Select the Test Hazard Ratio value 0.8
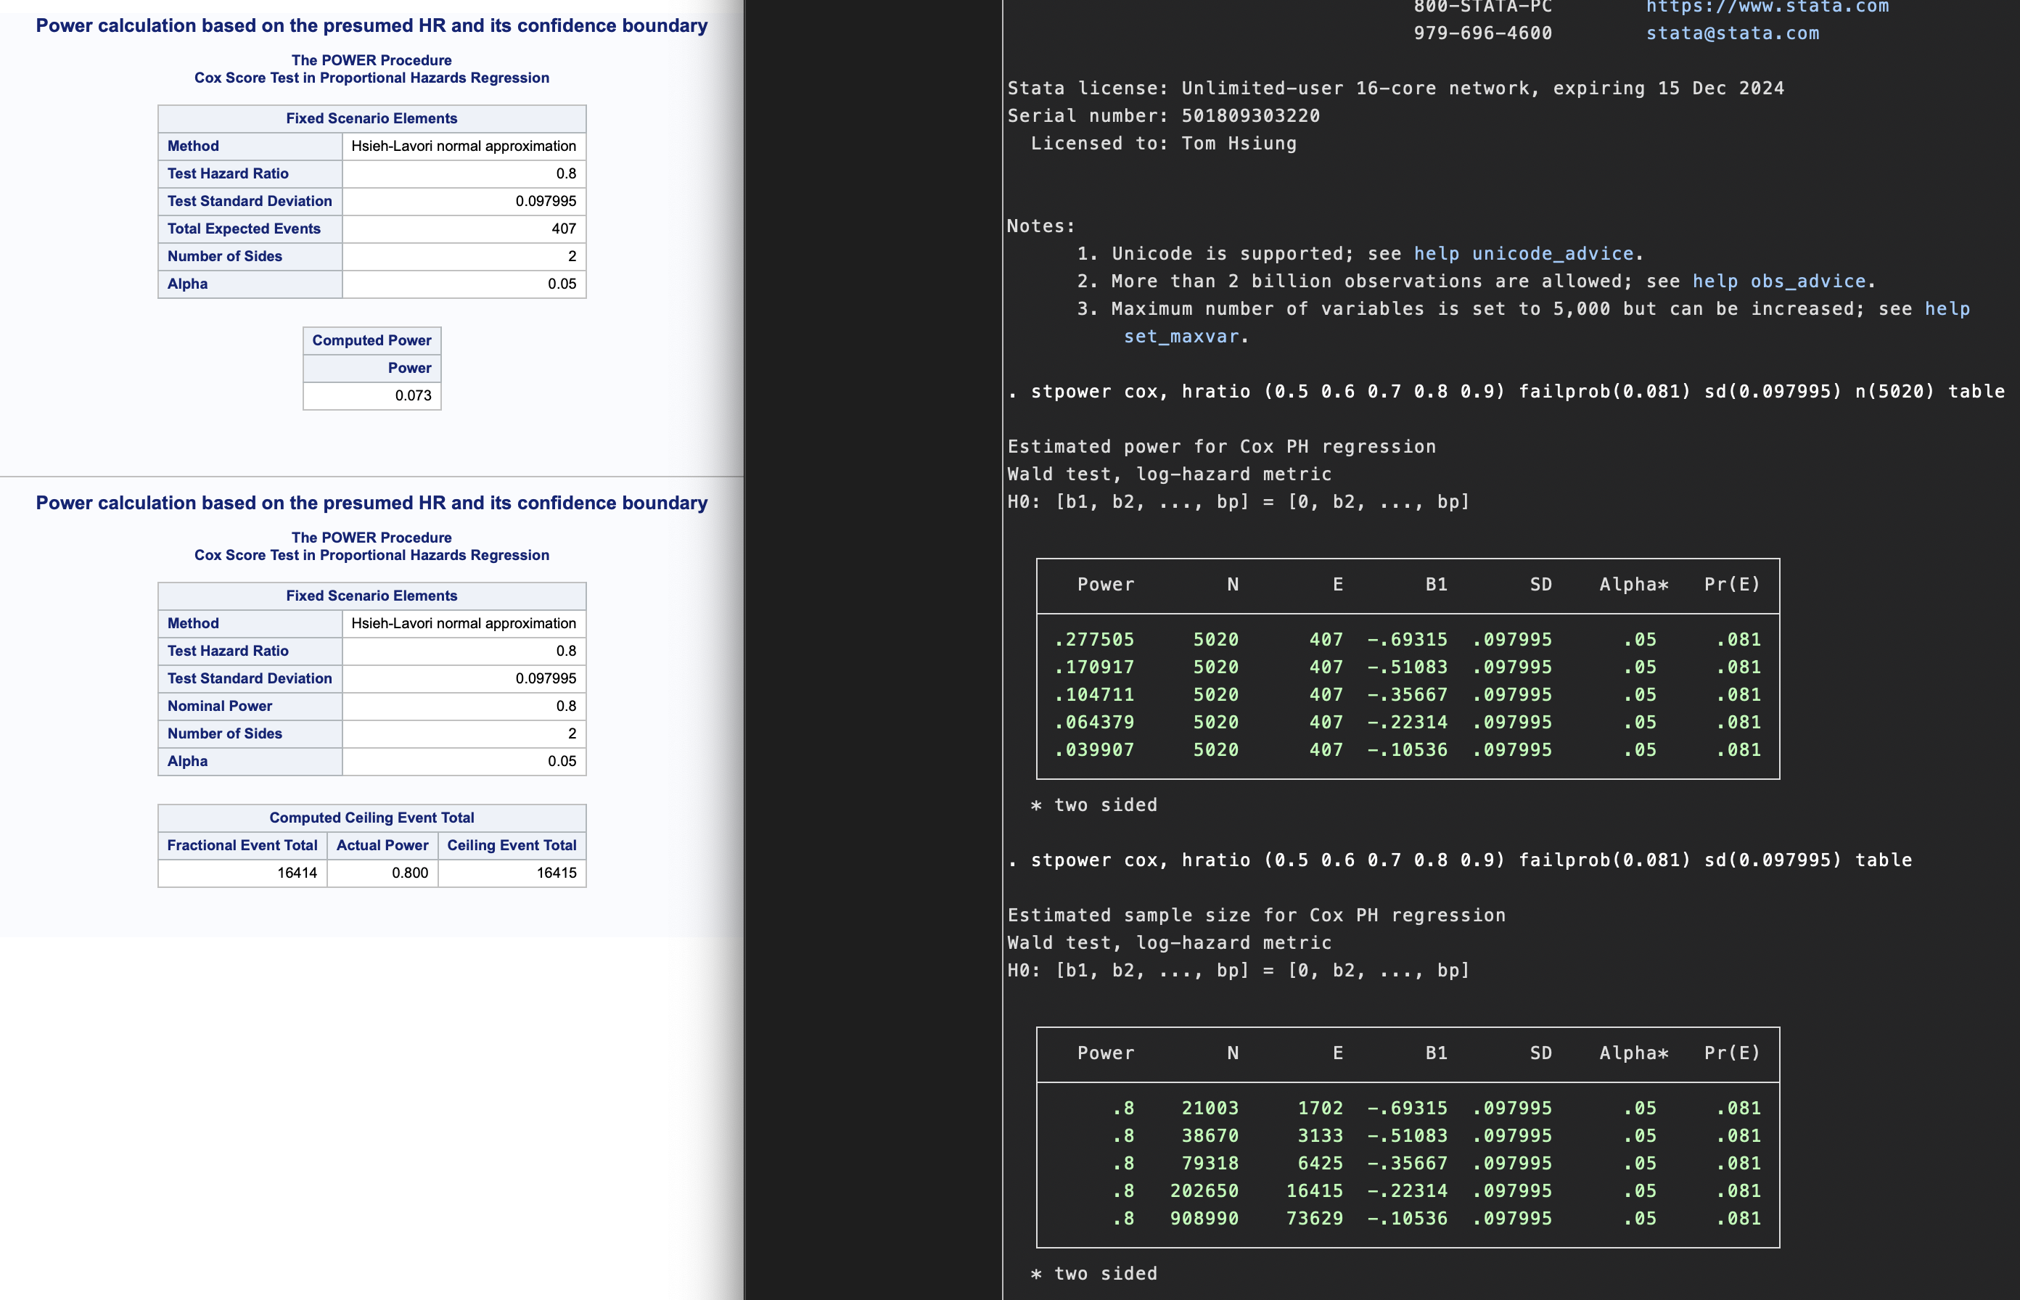This screenshot has width=2020, height=1300. coord(568,173)
